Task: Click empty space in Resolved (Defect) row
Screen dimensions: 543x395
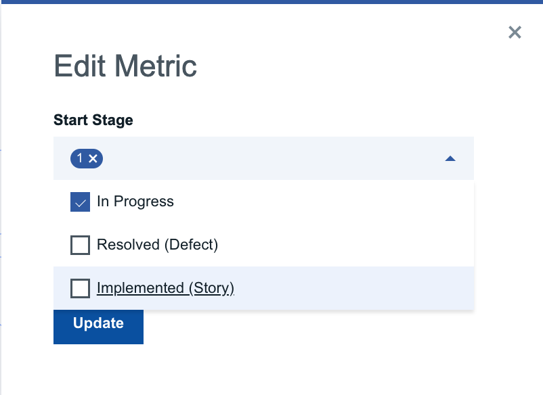Action: [346, 245]
